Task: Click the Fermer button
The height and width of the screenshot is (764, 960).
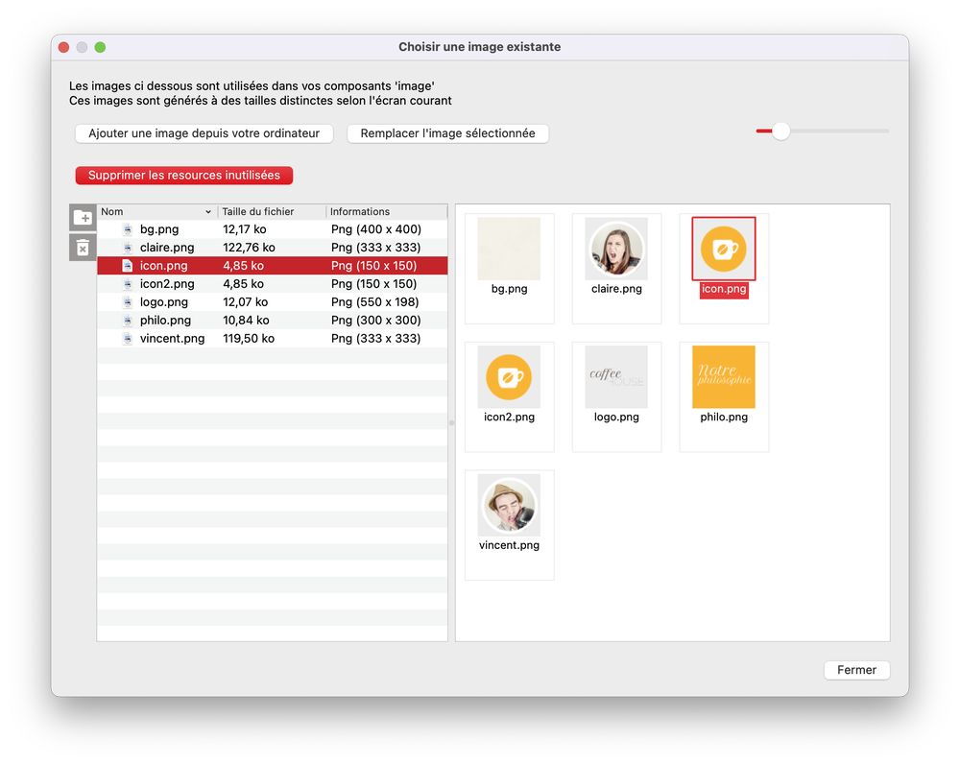Action: pos(856,670)
